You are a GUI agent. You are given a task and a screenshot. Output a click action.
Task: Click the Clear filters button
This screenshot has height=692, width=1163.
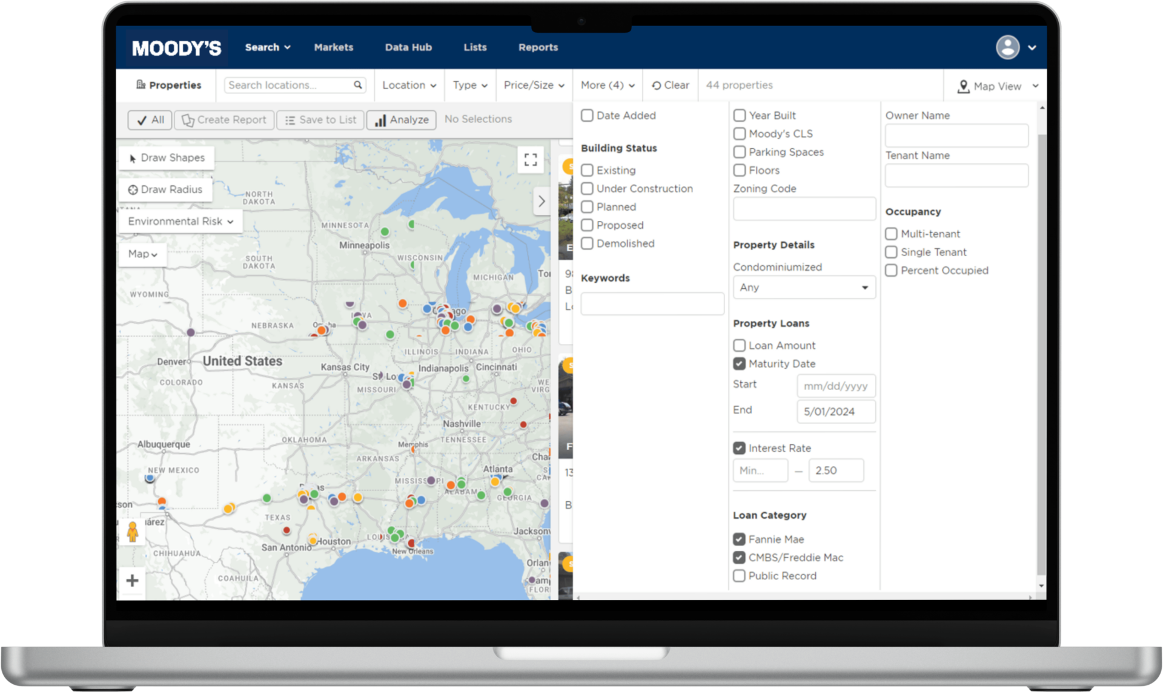670,85
